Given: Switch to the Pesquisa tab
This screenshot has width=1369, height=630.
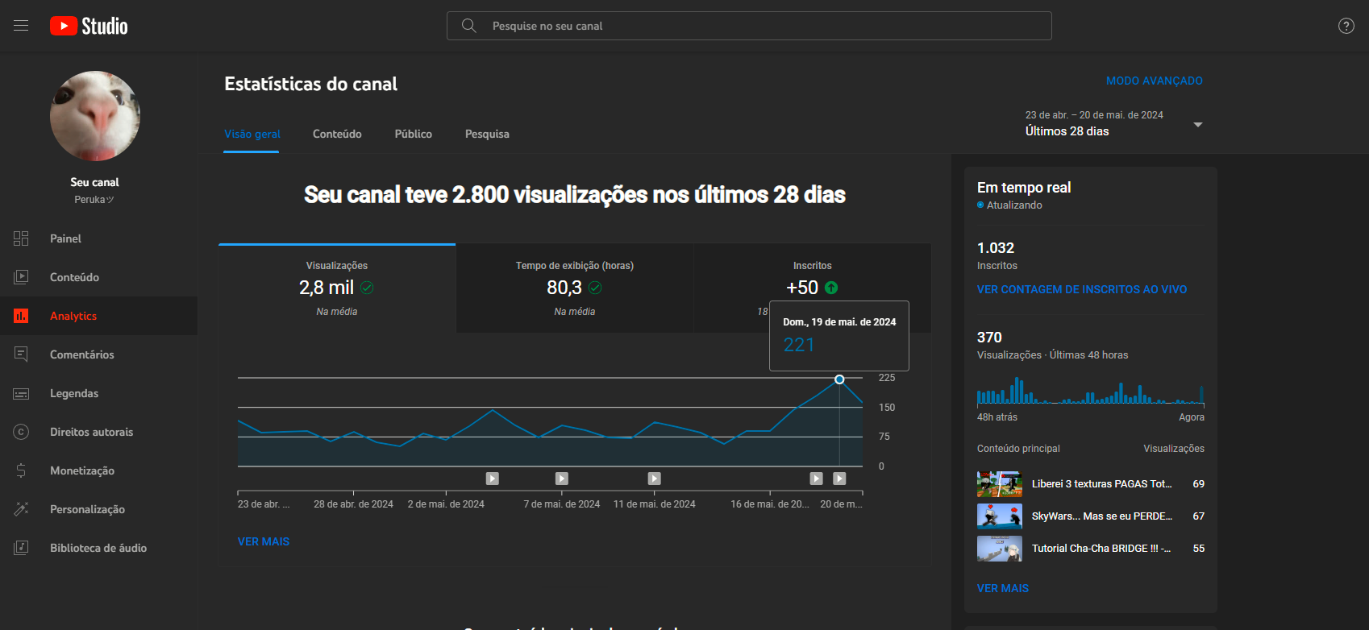Looking at the screenshot, I should [x=487, y=134].
